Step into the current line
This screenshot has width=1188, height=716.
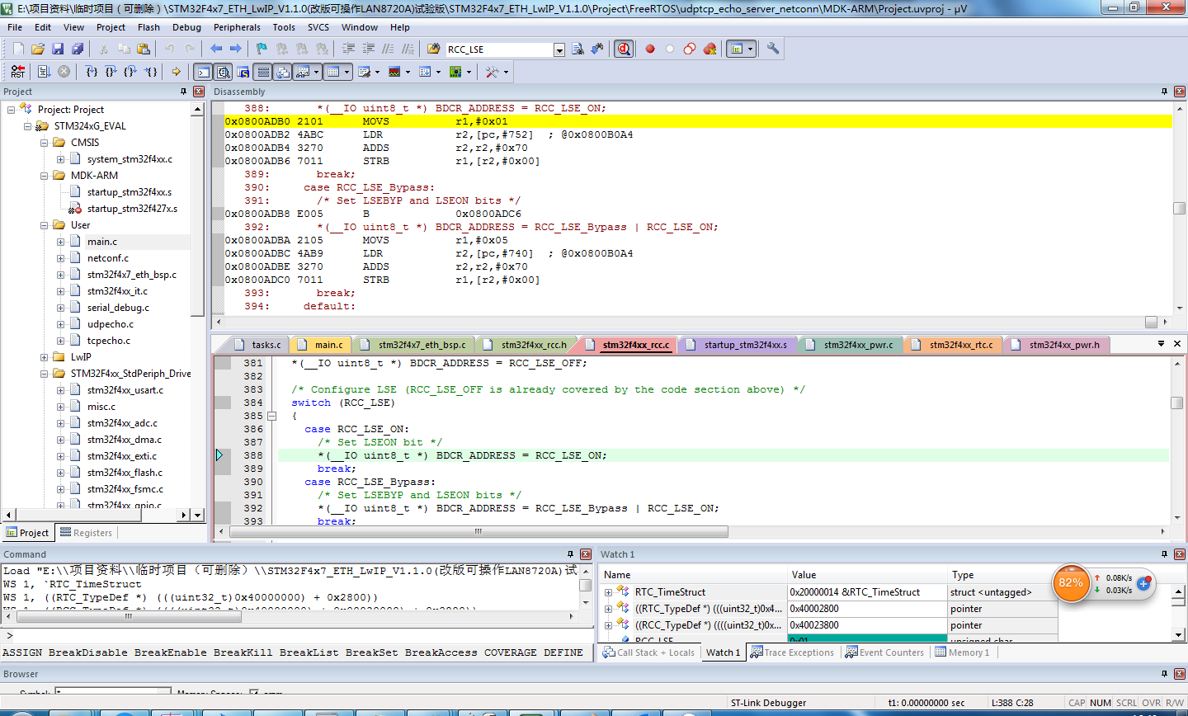(92, 73)
